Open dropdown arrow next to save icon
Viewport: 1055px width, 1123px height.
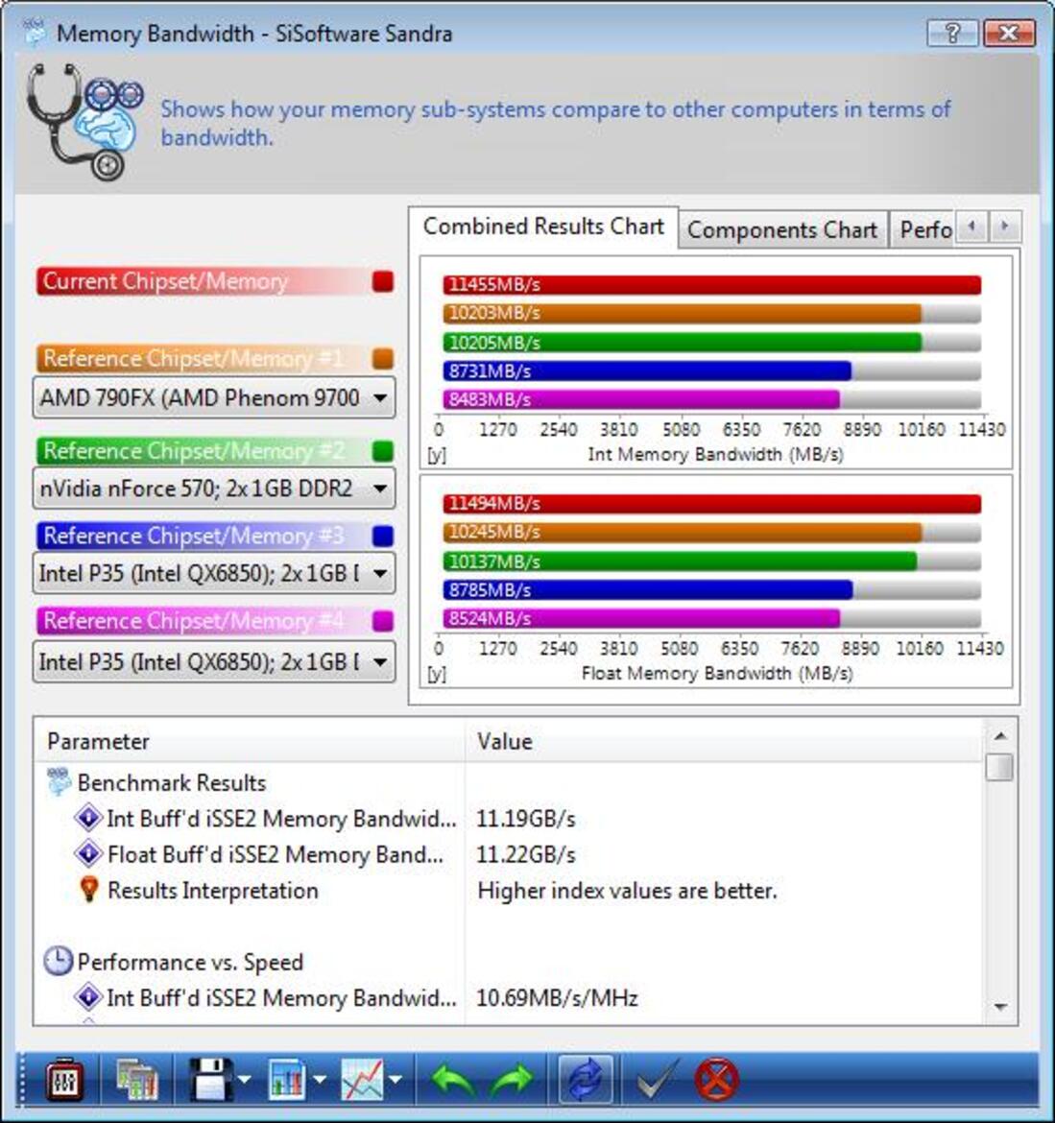point(244,1079)
